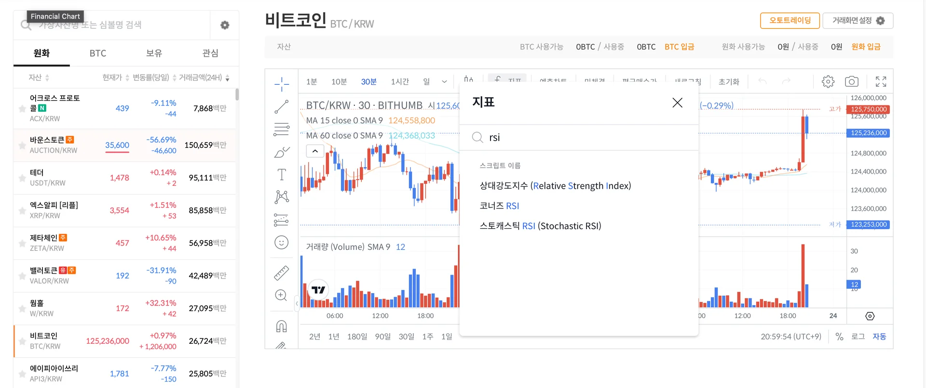Toggle favorite star for 테더 USDT

22,178
